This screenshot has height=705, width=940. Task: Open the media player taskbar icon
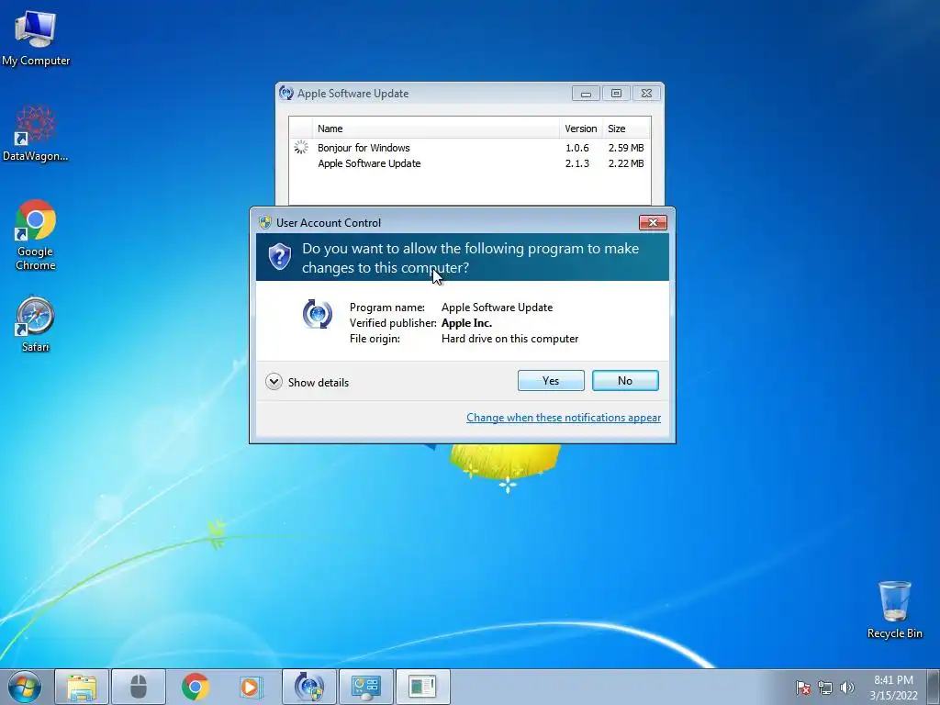(x=250, y=687)
